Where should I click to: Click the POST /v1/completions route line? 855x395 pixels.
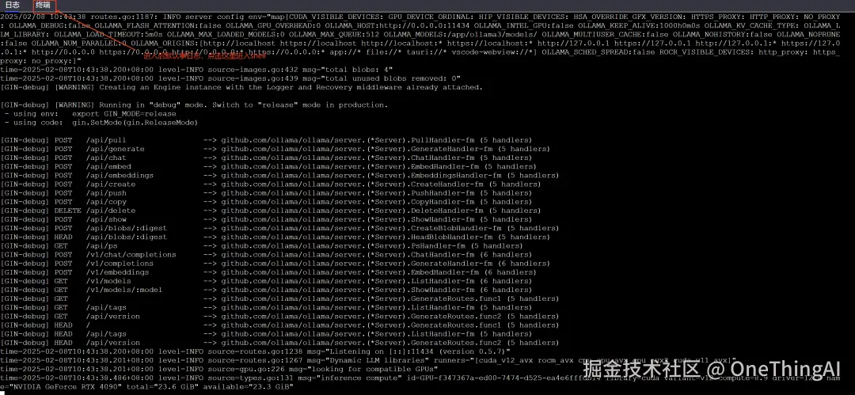(x=275, y=263)
